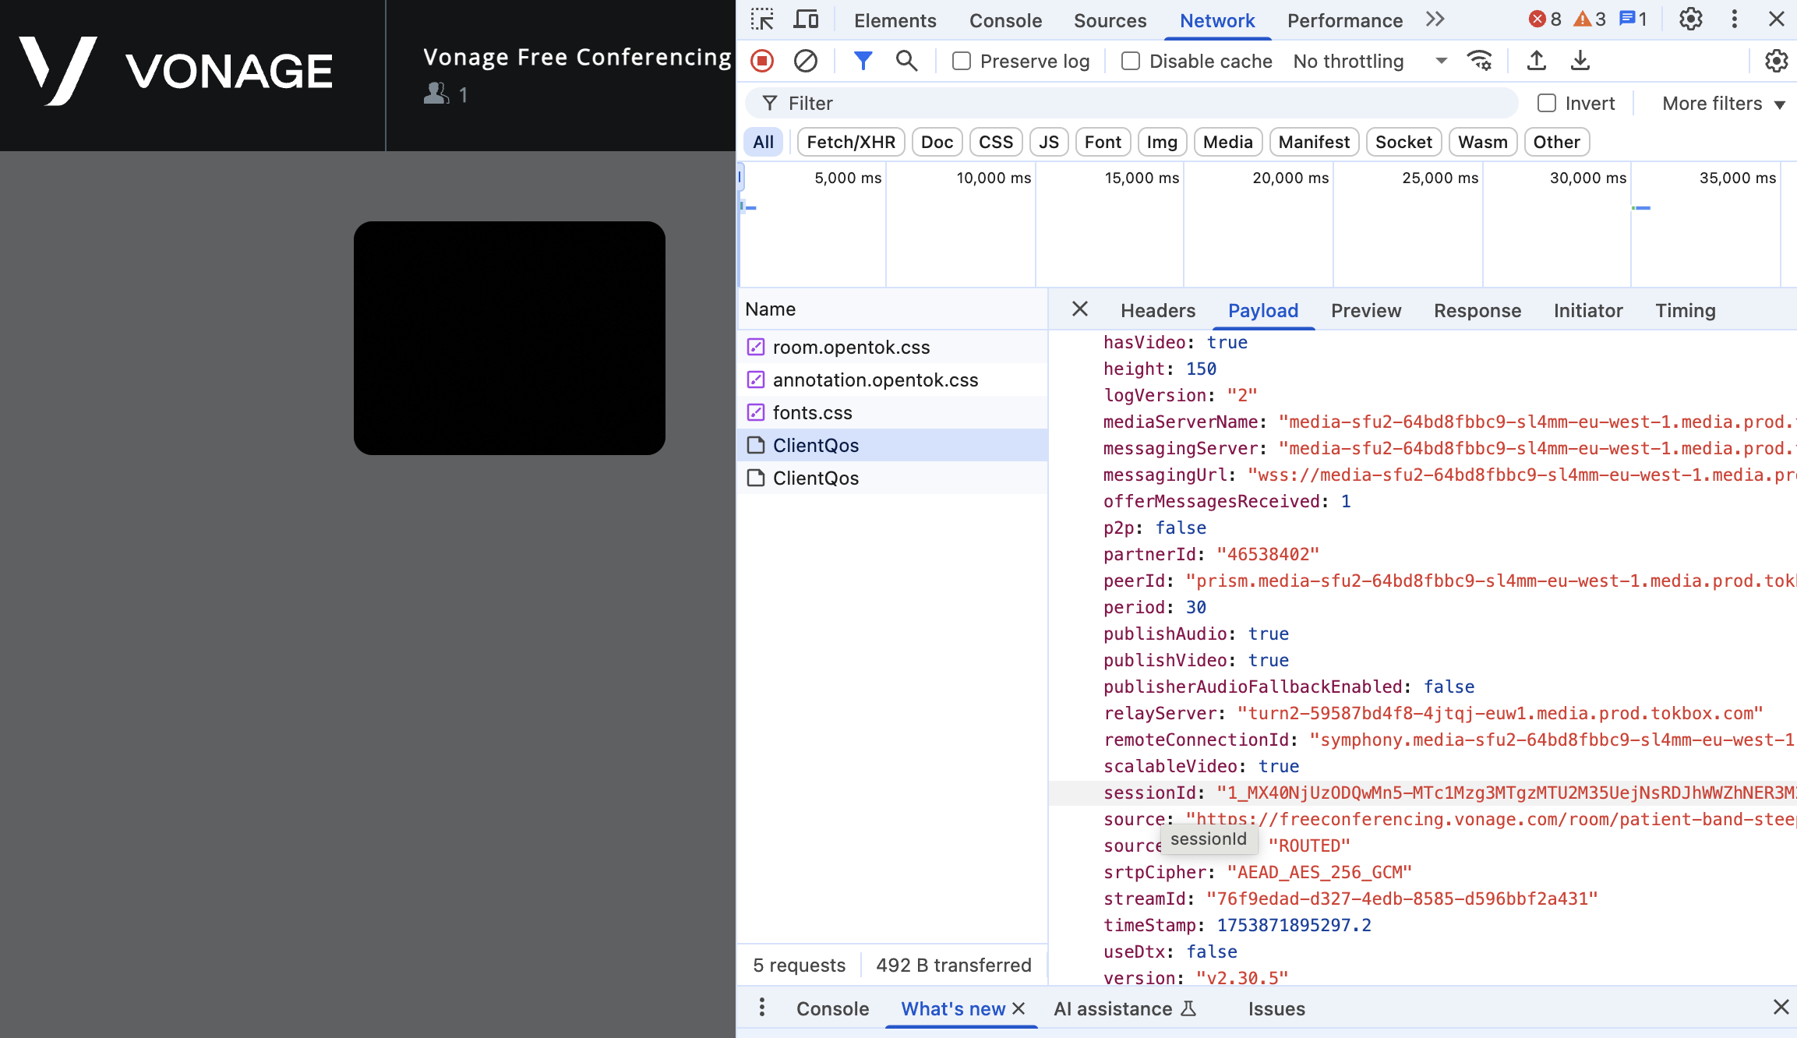
Task: Select the annotation.opentok.css request
Action: click(892, 380)
